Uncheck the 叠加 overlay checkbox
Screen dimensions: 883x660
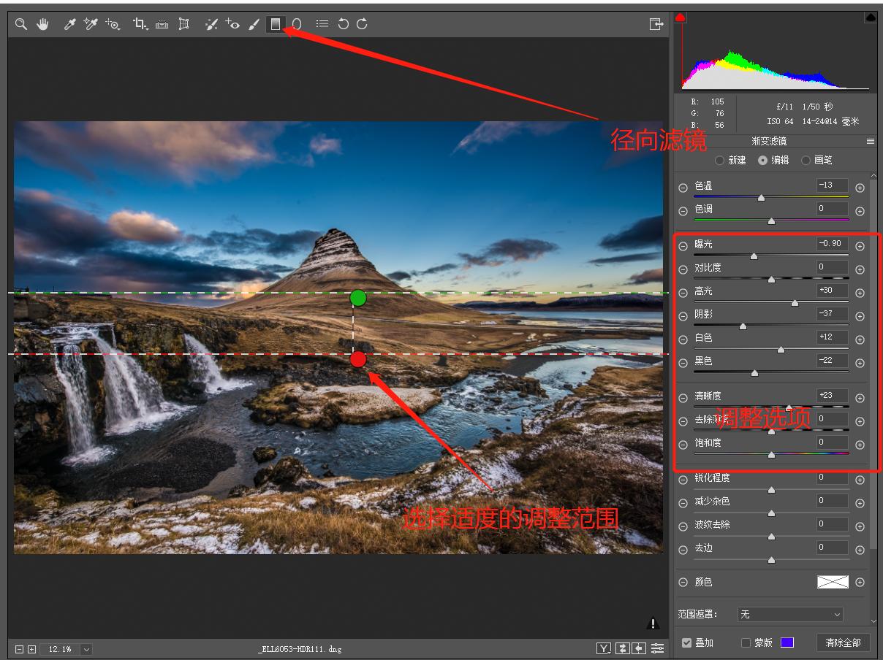coord(686,642)
